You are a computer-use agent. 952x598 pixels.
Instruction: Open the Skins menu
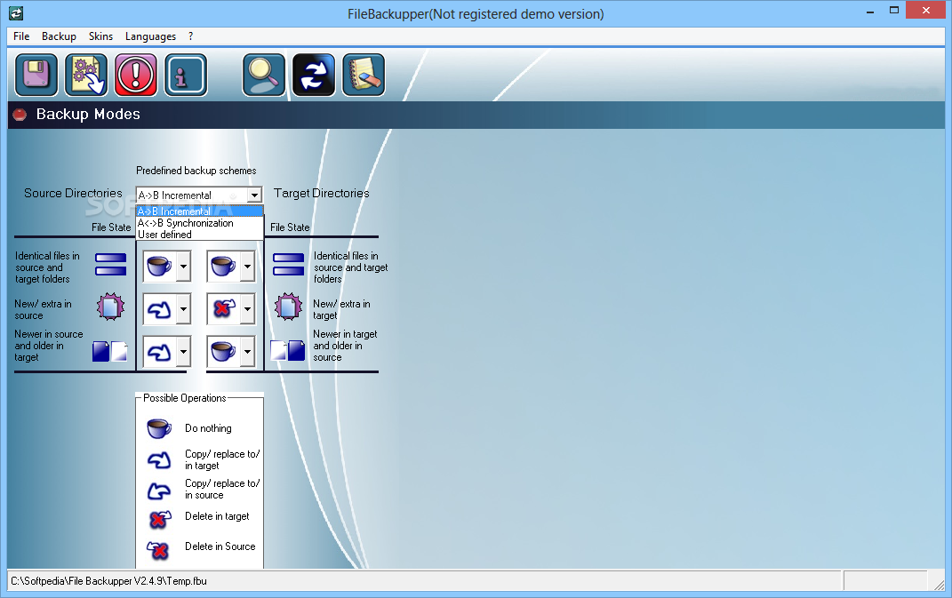(100, 36)
